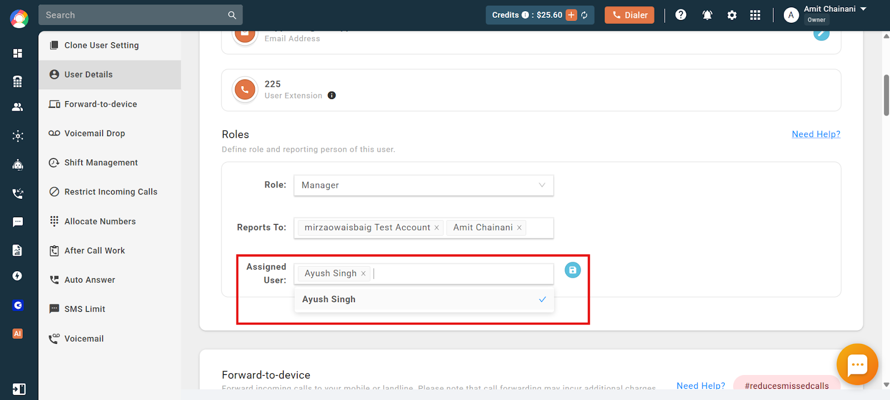This screenshot has height=400, width=890.
Task: Open the lightning bolt icon in left sidebar
Action: 18,276
